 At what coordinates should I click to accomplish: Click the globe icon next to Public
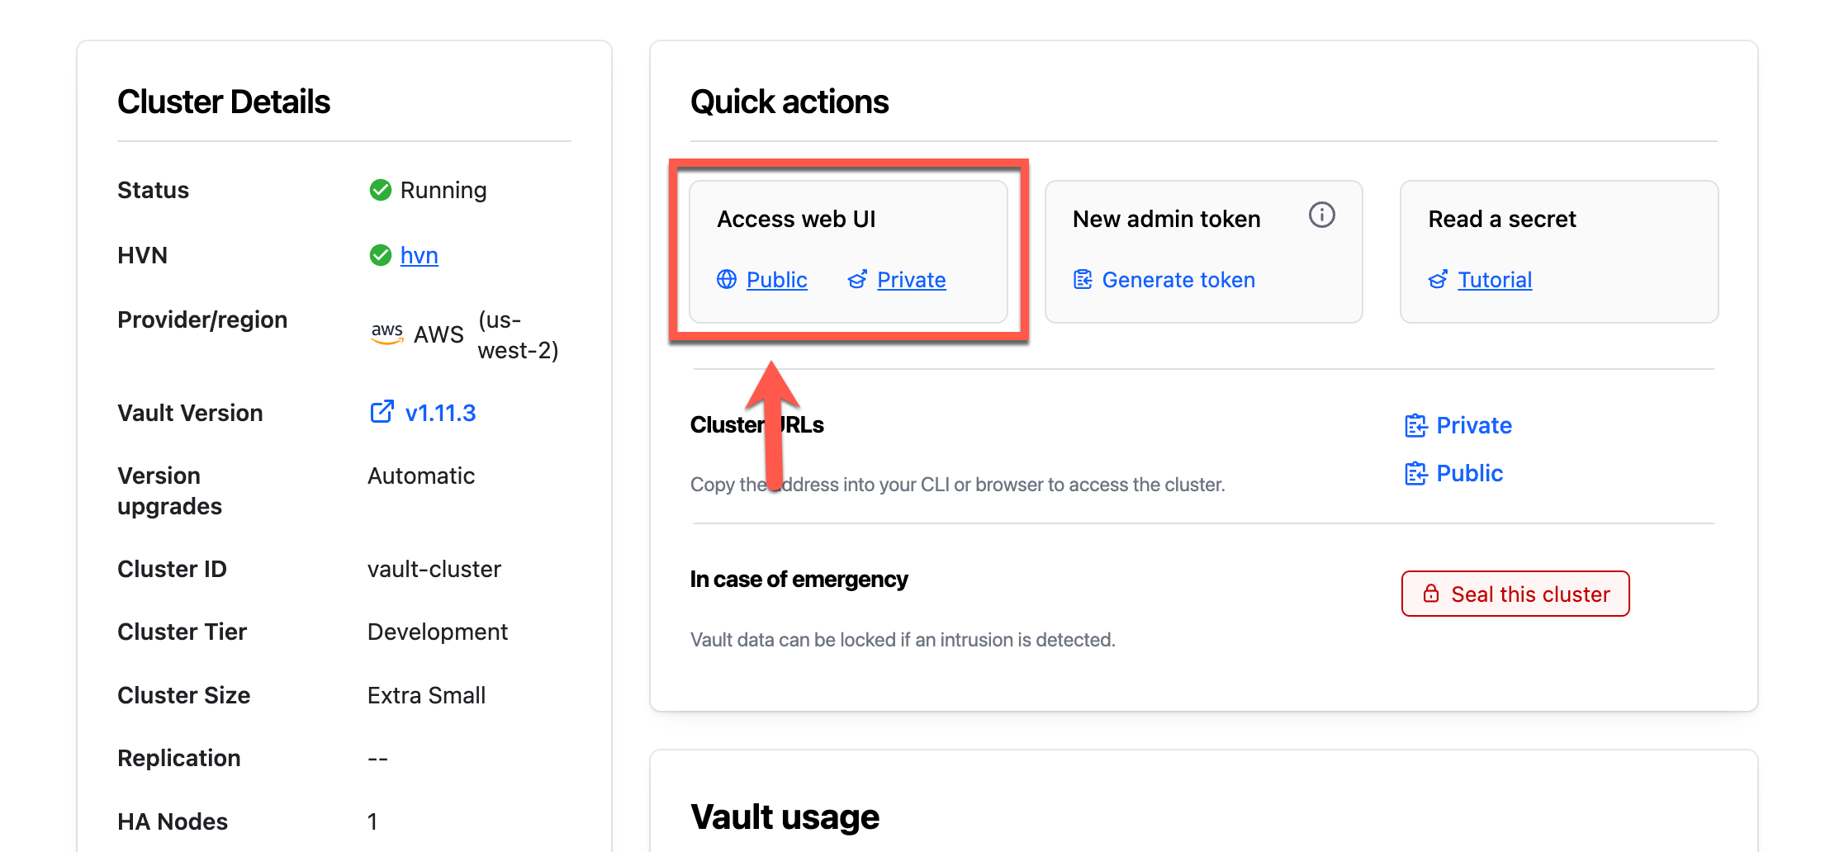point(727,280)
